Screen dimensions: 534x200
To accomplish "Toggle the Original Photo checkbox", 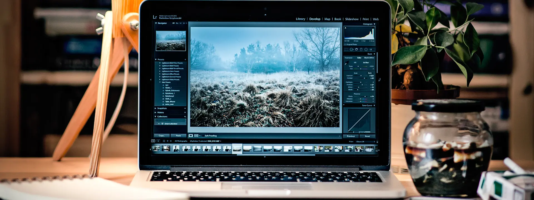I will coord(345,44).
